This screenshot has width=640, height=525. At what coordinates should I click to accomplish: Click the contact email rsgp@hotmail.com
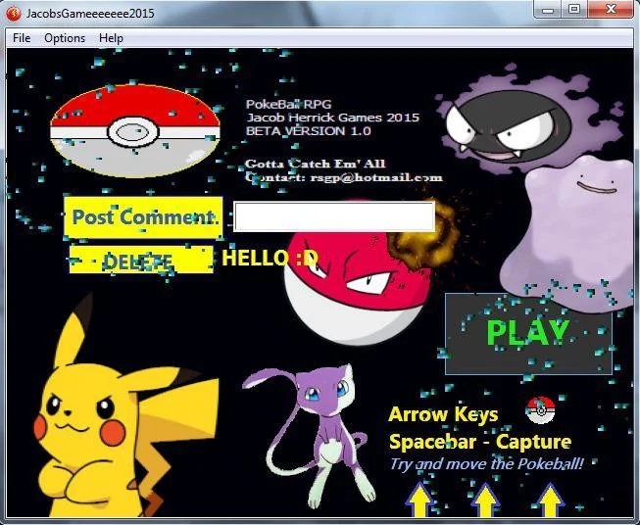376,177
